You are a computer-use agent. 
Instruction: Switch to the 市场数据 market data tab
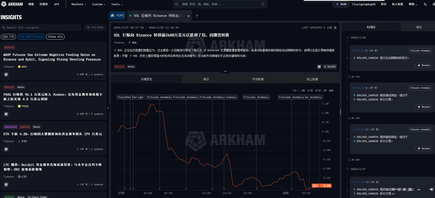(x=258, y=79)
